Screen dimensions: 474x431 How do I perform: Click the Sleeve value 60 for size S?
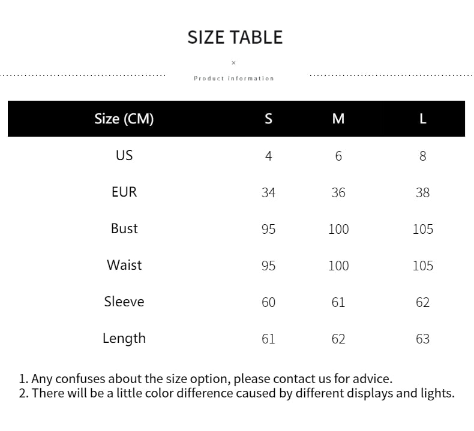[268, 302]
